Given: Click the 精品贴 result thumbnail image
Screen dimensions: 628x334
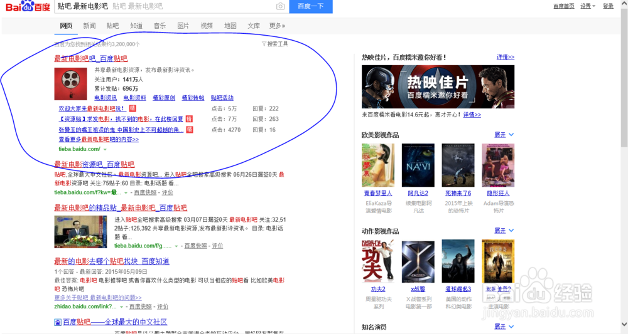Looking at the screenshot, I should (x=80, y=232).
